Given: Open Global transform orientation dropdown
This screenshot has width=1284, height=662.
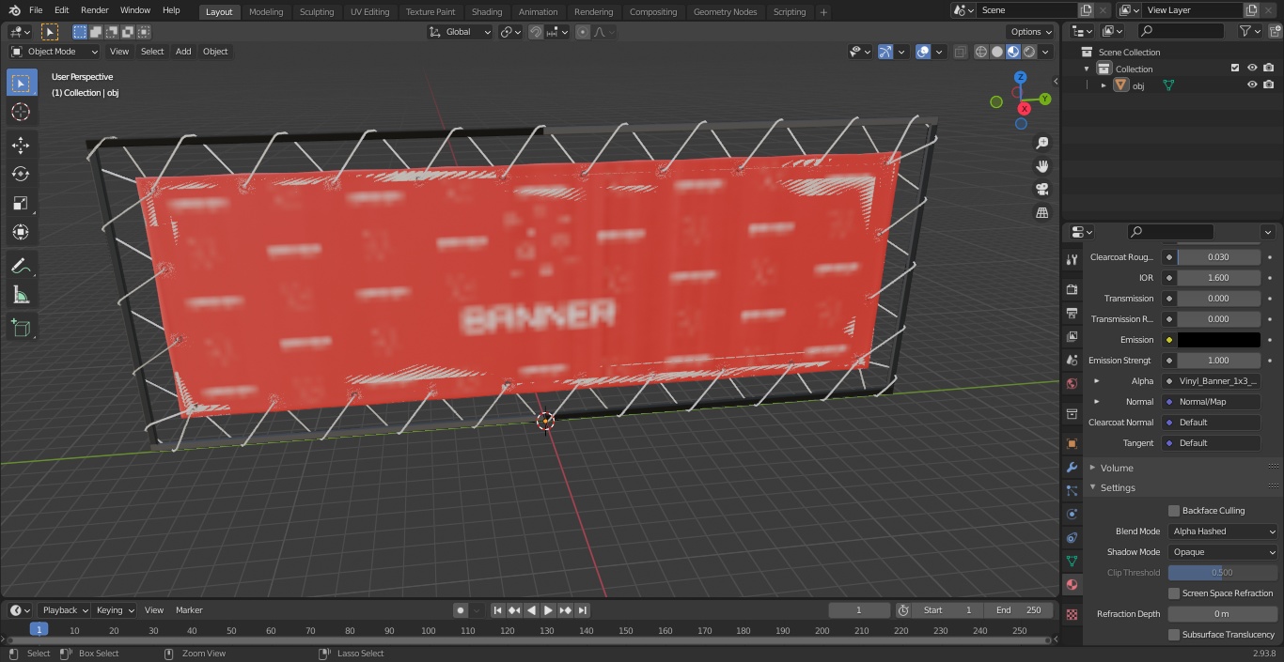Looking at the screenshot, I should [x=461, y=32].
